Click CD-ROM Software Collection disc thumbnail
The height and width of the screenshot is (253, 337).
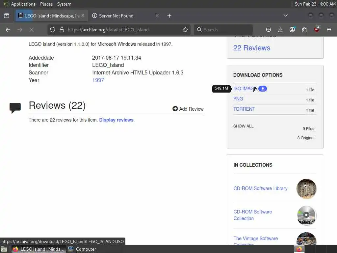(306, 215)
